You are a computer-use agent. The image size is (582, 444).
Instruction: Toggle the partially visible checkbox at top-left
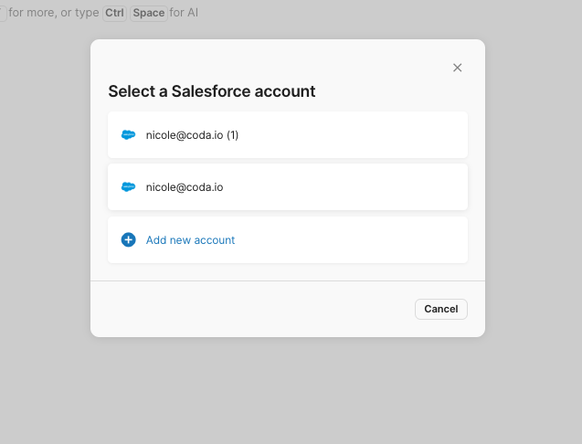pyautogui.click(x=2, y=13)
